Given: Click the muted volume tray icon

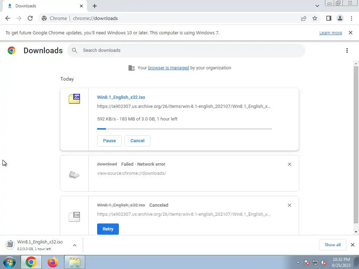Looking at the screenshot, I should (324, 262).
